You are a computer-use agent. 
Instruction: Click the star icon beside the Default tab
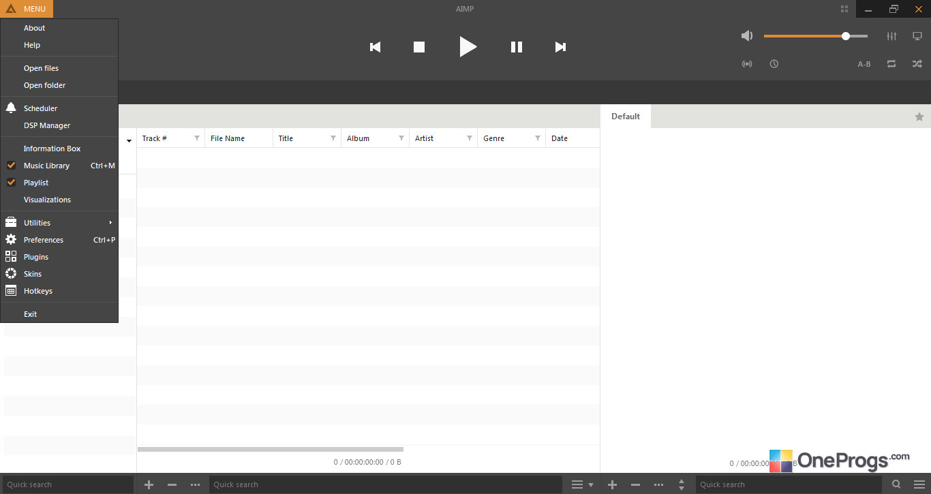click(919, 117)
